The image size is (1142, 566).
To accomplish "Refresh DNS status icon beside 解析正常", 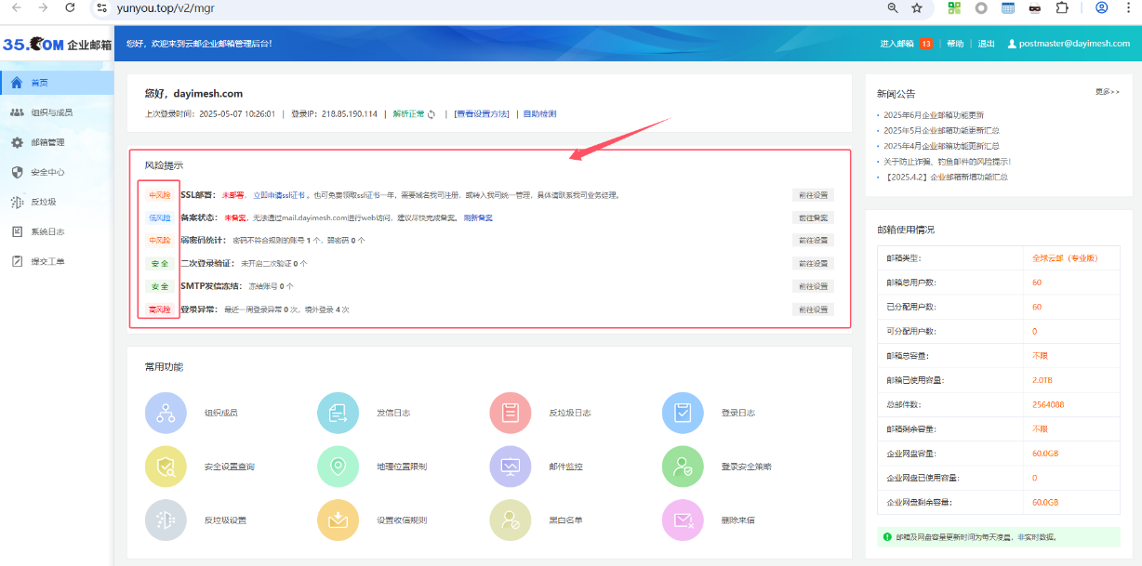I will tap(432, 114).
